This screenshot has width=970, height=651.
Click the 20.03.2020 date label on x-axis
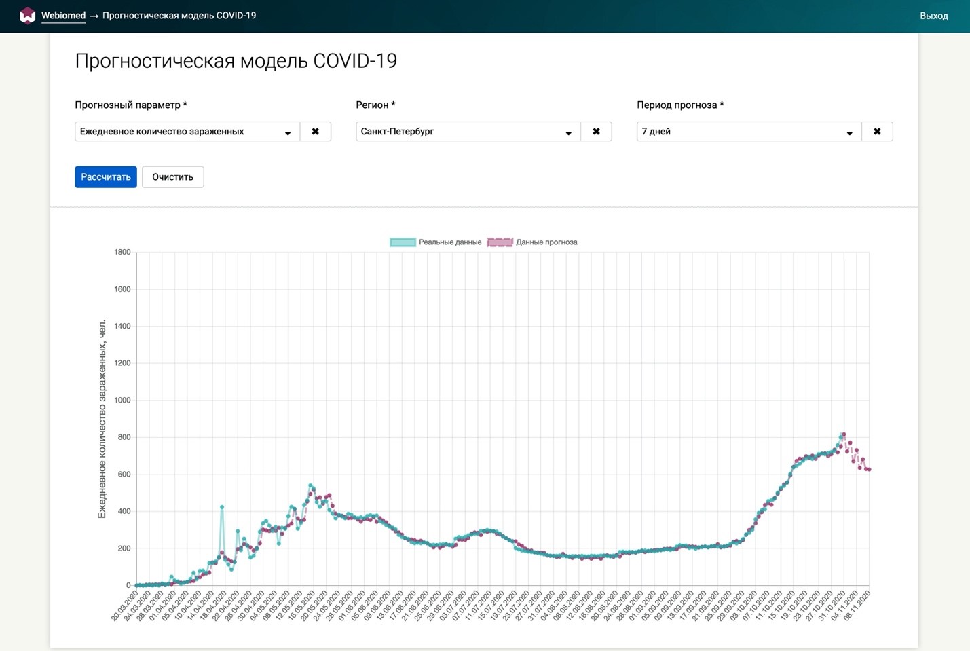[124, 606]
